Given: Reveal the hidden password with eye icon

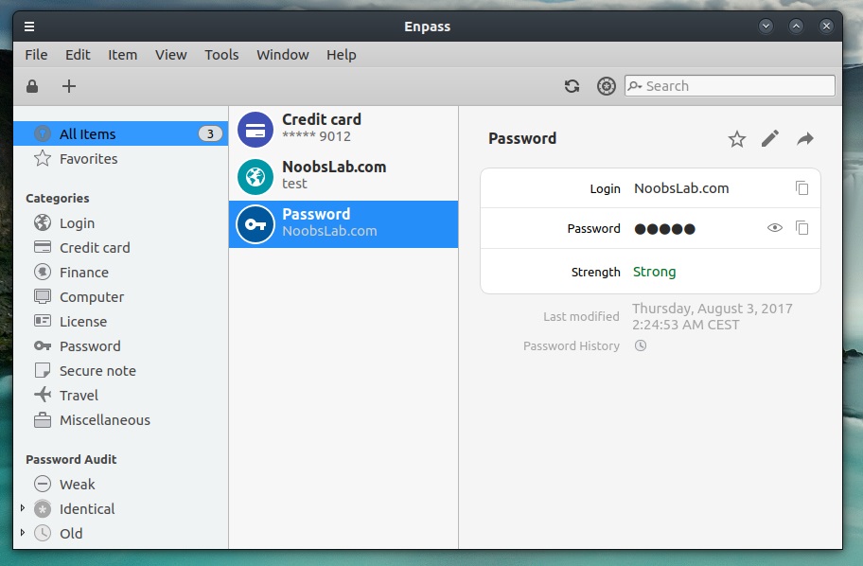Looking at the screenshot, I should (774, 227).
